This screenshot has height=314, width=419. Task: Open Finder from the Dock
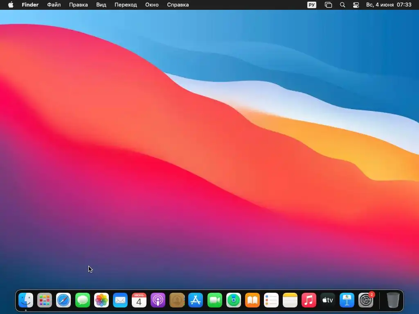click(26, 300)
